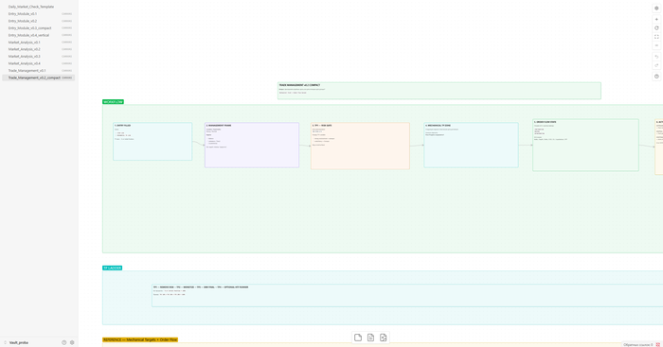Open vault help icon in sidebar

tap(63, 343)
